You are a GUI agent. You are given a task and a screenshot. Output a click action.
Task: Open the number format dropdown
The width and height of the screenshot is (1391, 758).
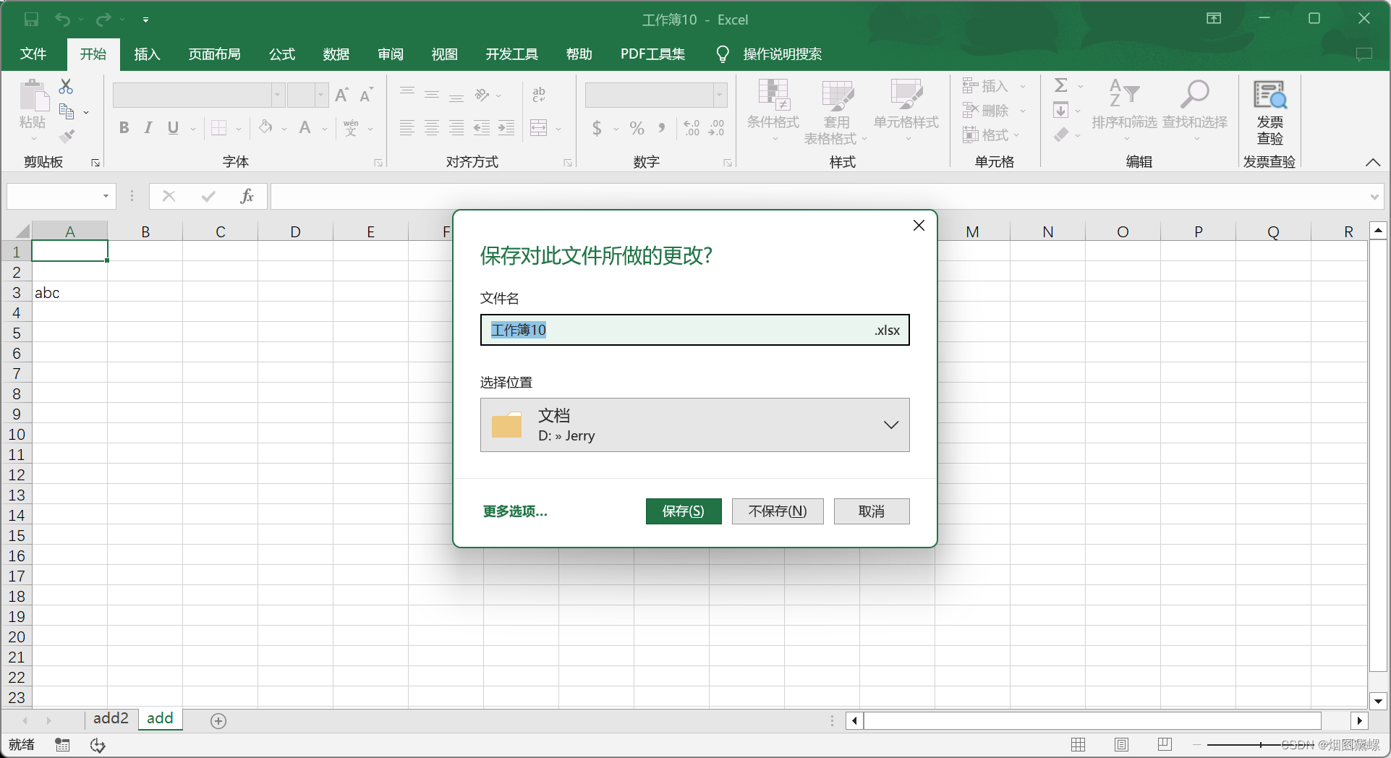pos(720,95)
